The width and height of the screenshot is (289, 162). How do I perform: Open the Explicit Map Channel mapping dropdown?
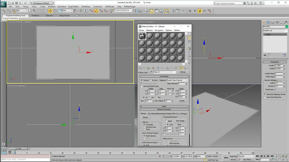(177, 80)
